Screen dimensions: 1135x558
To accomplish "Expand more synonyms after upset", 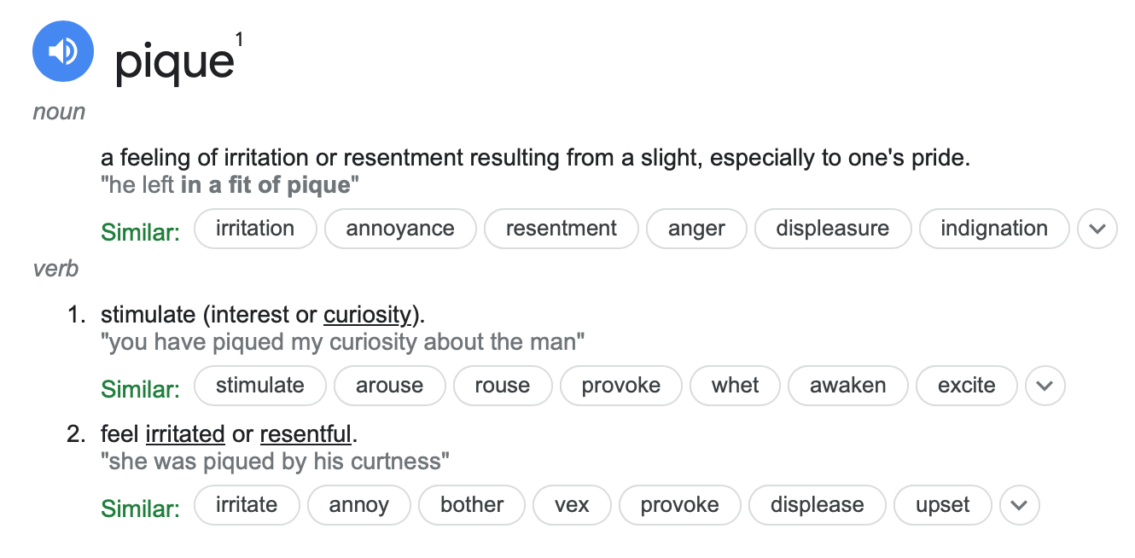I will (x=1020, y=505).
